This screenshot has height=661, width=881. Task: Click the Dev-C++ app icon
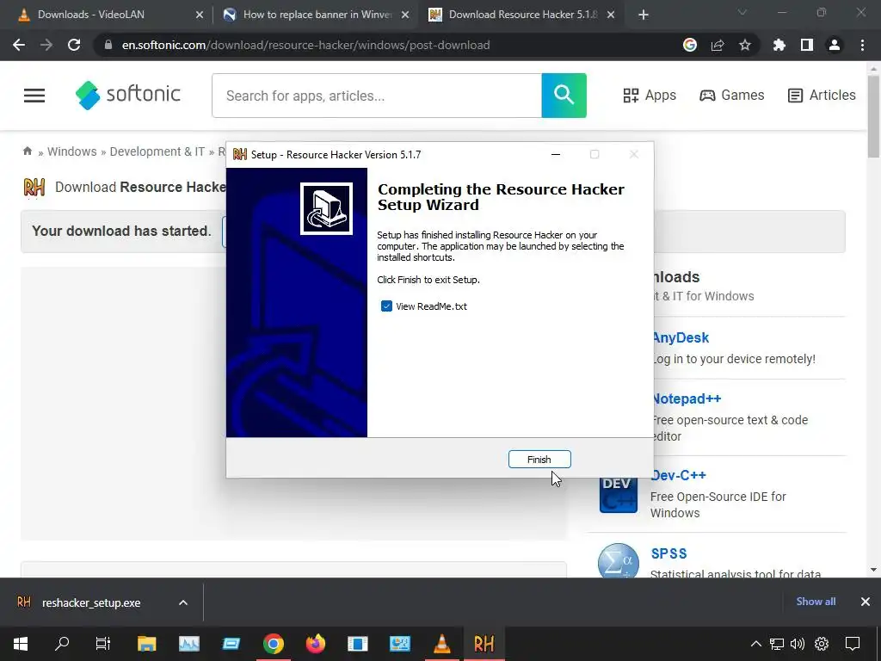point(618,494)
